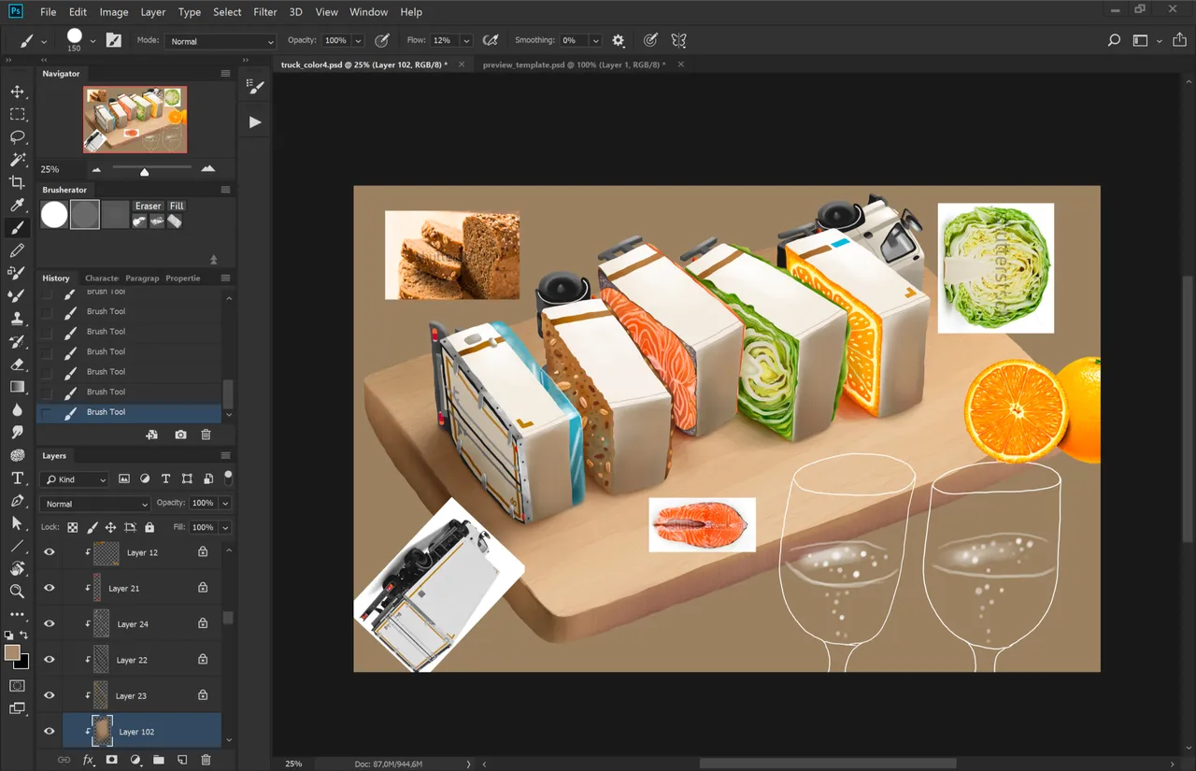1196x771 pixels.
Task: Toggle pressure for opacity icon
Action: pos(382,40)
